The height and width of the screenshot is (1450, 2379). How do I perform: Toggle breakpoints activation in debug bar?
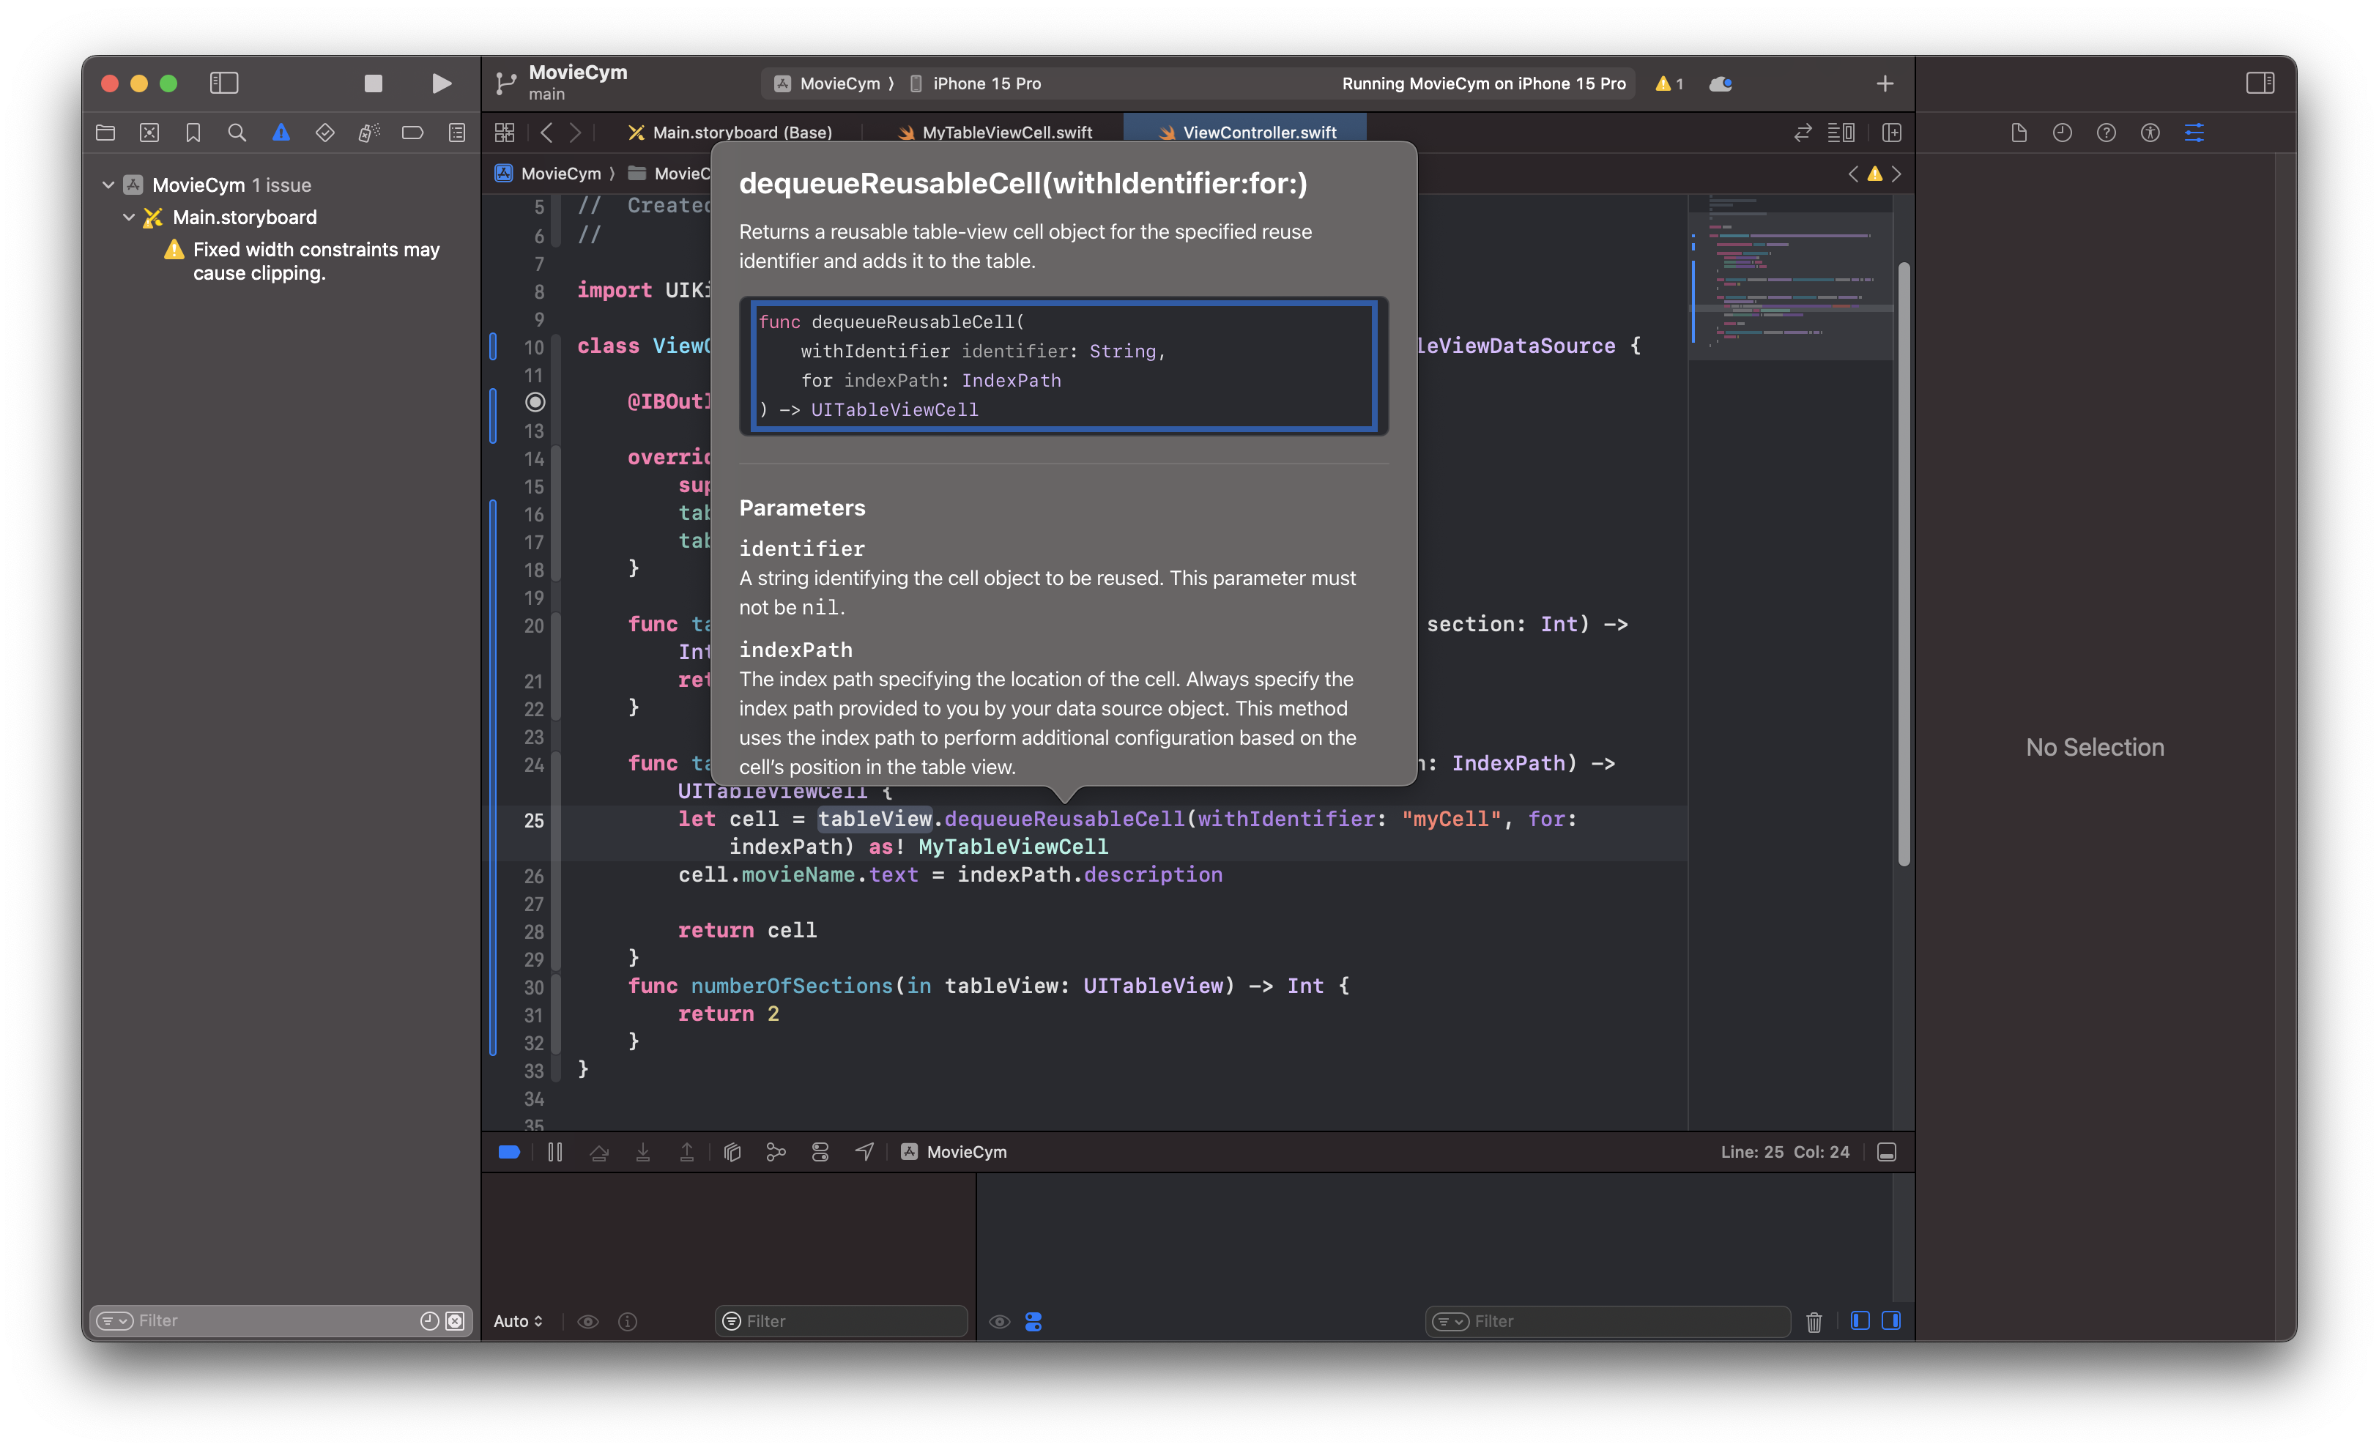(x=509, y=1152)
